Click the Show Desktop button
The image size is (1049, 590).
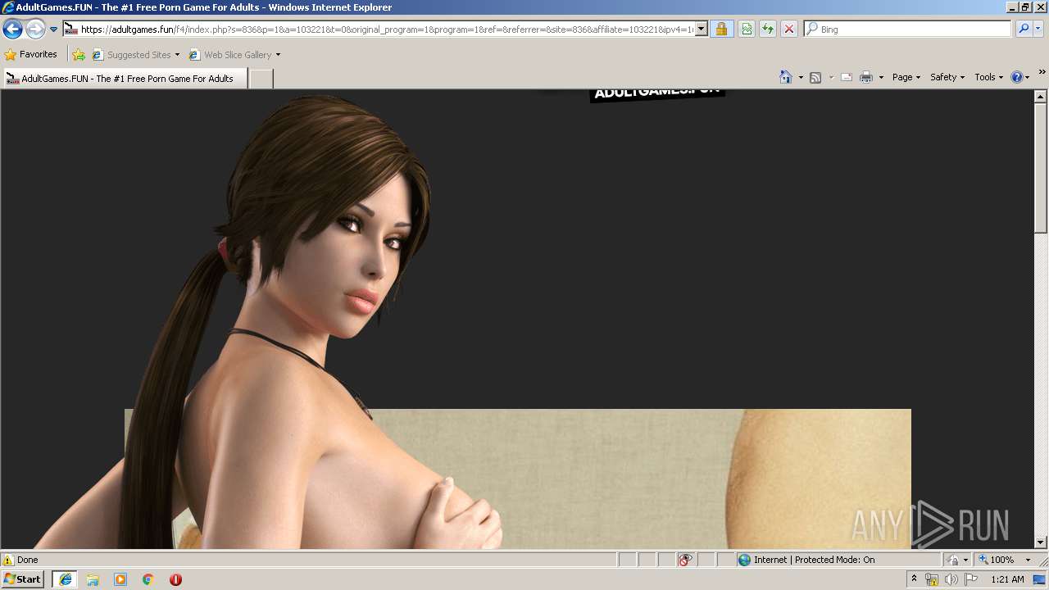click(x=1041, y=579)
